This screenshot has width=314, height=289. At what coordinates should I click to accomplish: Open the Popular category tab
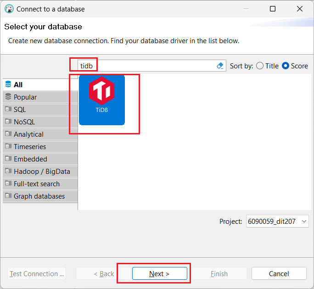[x=40, y=97]
